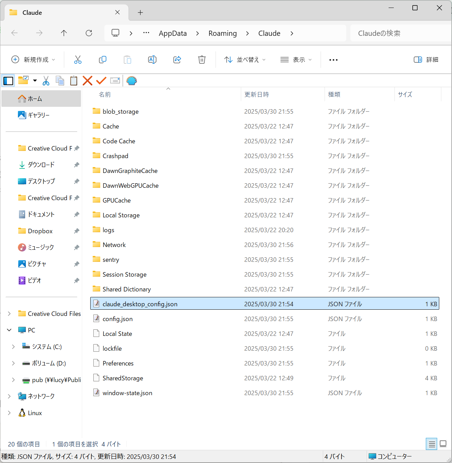The height and width of the screenshot is (463, 452).
Task: Click clipboard paste icon in second toolbar
Action: [x=74, y=81]
